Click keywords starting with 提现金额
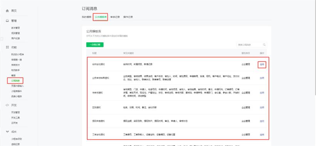Screen dimensions: 316x146 [155, 121]
